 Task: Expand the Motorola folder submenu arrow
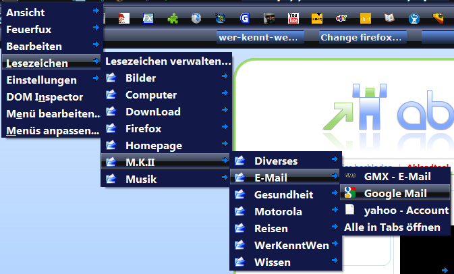click(335, 209)
